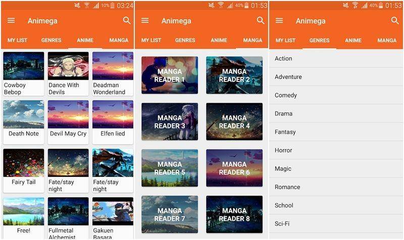Viewport: 404px width, 240px height.
Task: Open Manga Reader 6 tile
Action: pyautogui.click(x=234, y=168)
